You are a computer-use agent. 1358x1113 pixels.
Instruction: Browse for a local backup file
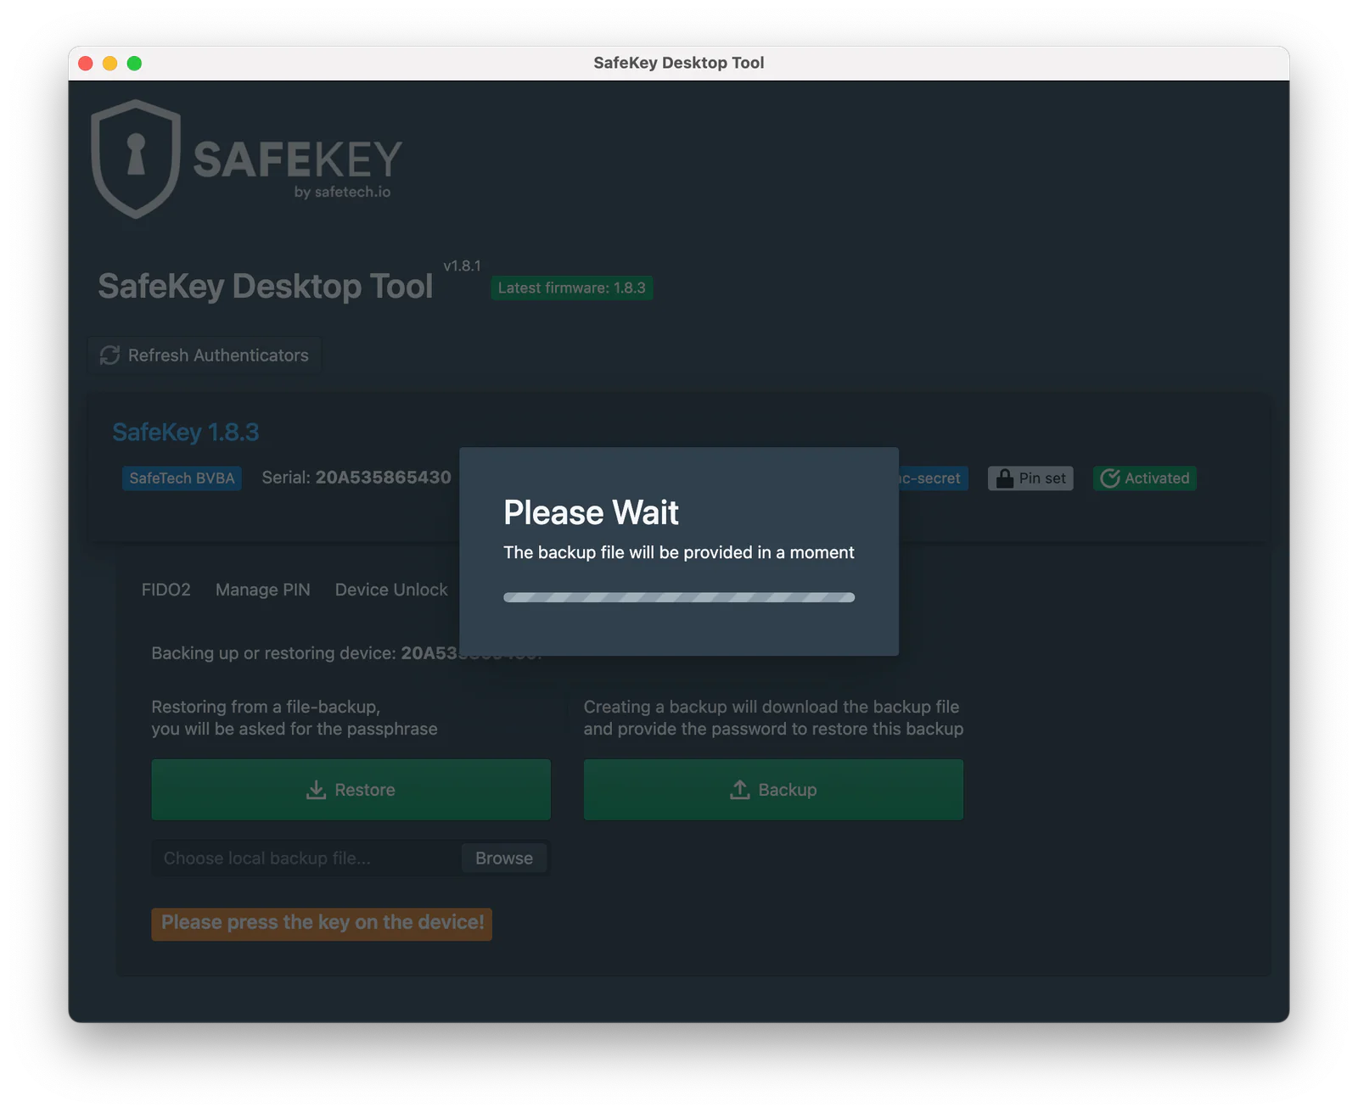coord(504,859)
